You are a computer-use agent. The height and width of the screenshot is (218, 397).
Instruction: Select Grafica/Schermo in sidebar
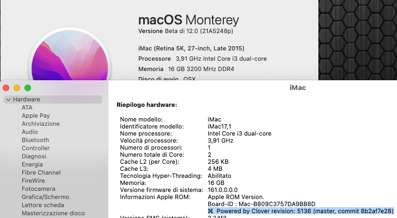(46, 197)
